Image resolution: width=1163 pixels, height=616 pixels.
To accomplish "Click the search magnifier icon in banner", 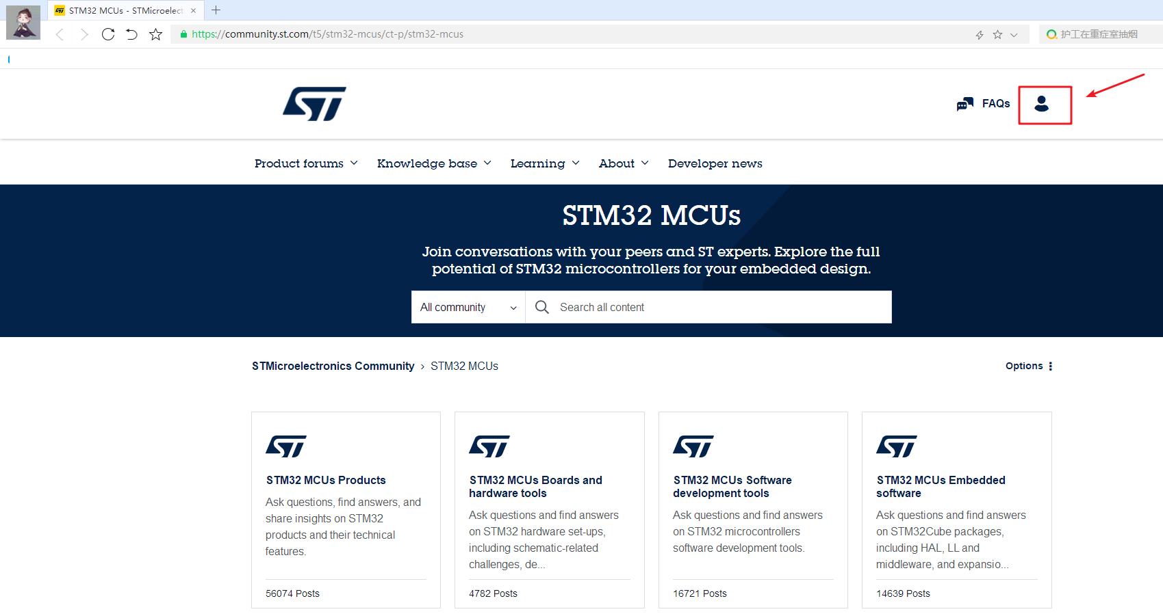I will (x=542, y=307).
